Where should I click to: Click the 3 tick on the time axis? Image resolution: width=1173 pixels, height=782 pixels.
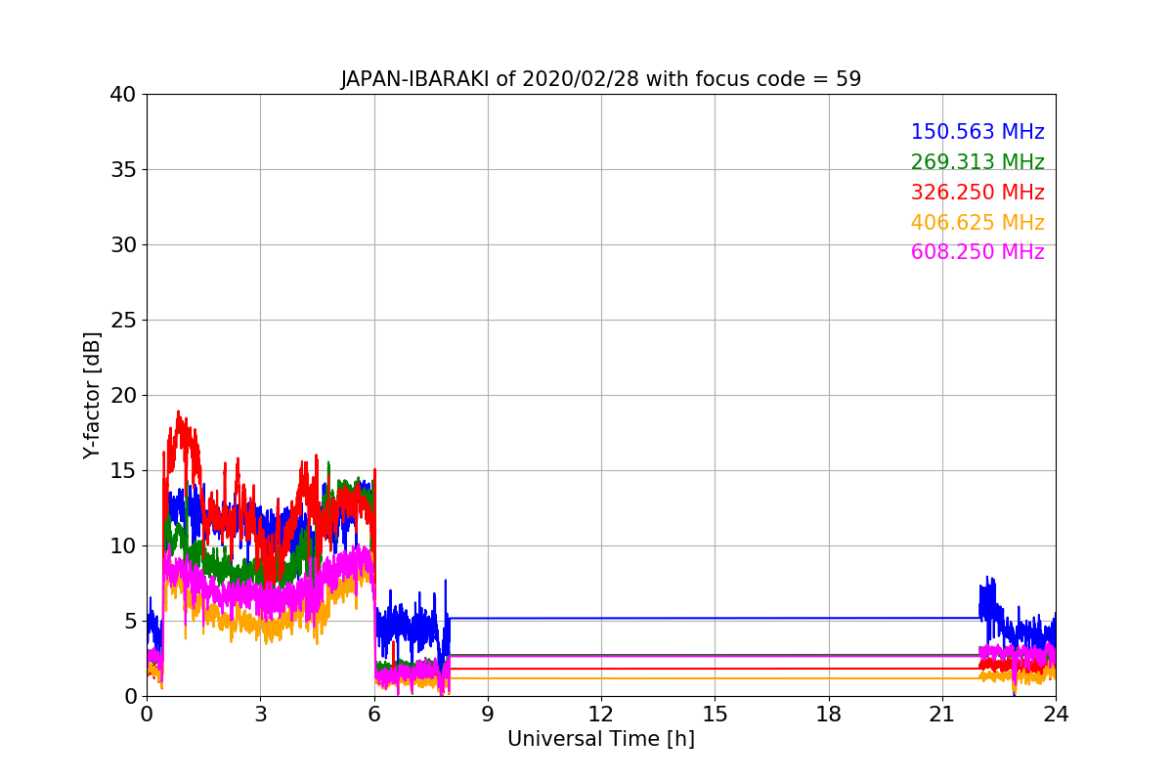pyautogui.click(x=260, y=715)
